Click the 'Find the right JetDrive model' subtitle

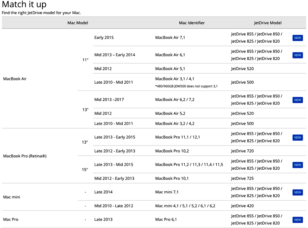click(41, 13)
